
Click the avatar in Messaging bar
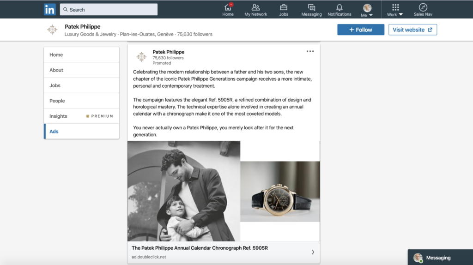pos(418,258)
